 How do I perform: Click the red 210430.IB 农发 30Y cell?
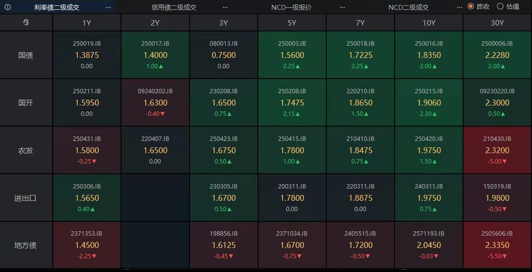tap(498, 150)
